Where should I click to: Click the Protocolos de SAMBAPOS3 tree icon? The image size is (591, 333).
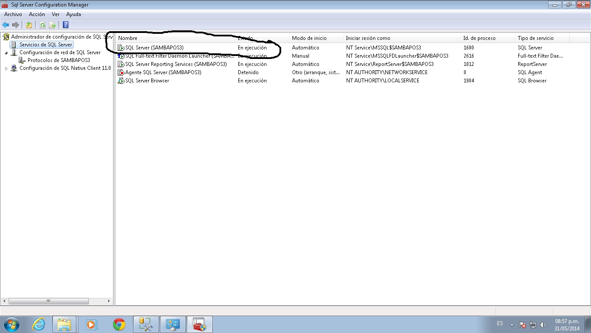point(22,60)
